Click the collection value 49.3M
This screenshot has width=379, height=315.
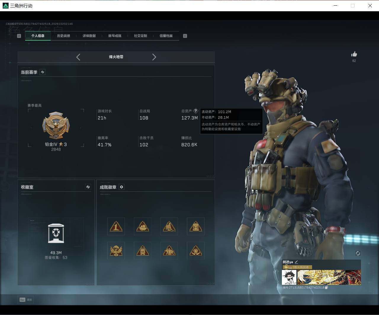tap(56, 253)
